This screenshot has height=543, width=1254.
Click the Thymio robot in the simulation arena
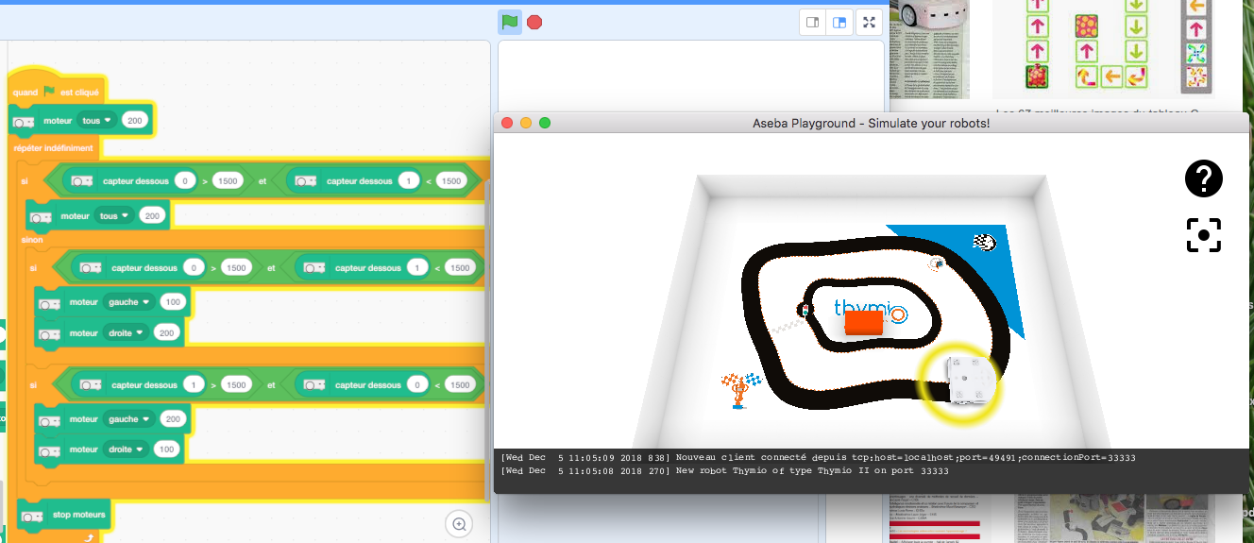[970, 380]
